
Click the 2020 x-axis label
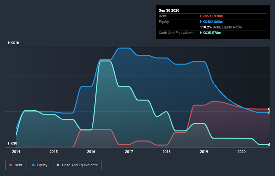(242, 152)
